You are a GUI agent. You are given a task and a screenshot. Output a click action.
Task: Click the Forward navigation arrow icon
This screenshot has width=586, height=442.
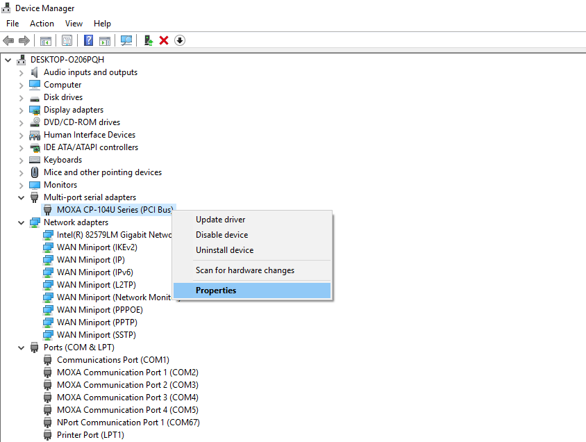tap(24, 40)
